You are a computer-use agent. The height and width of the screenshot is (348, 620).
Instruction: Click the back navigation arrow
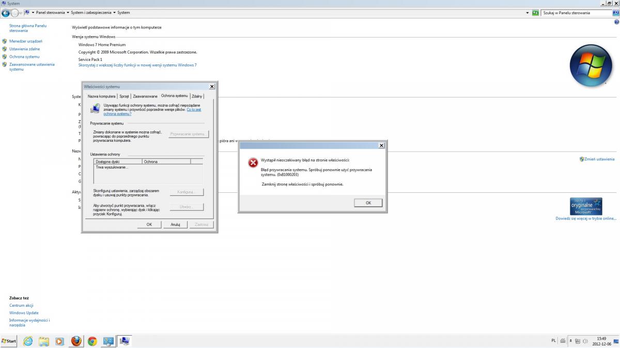[x=6, y=13]
